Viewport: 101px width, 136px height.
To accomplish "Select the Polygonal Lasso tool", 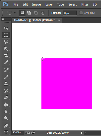I will point(6,42).
